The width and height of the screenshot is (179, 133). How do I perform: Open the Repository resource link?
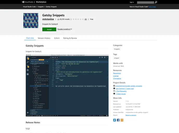pos(117,73)
